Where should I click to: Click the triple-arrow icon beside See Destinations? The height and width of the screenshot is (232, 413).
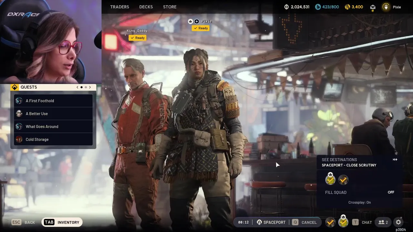395,159
